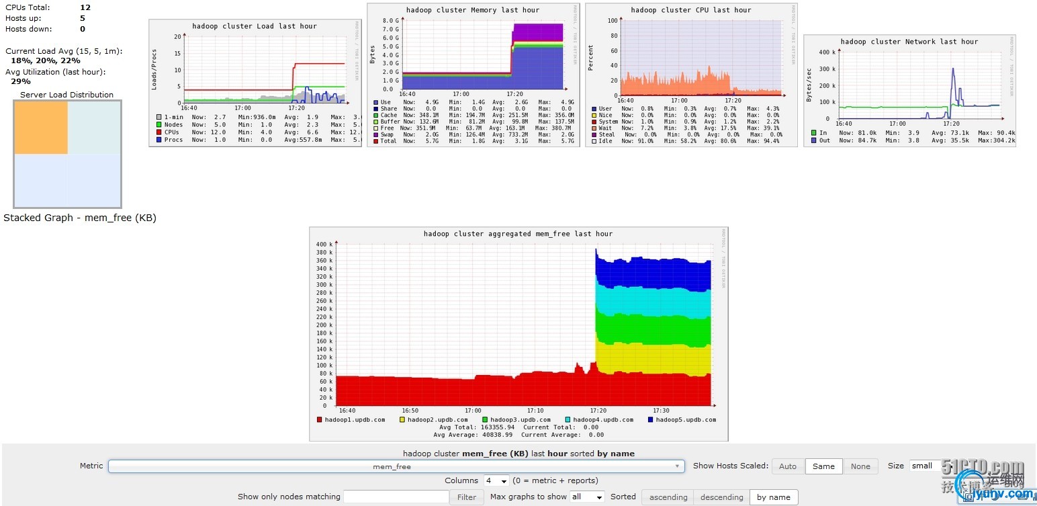
Task: Click hadoop1.updb.com red legend square
Action: click(x=320, y=420)
